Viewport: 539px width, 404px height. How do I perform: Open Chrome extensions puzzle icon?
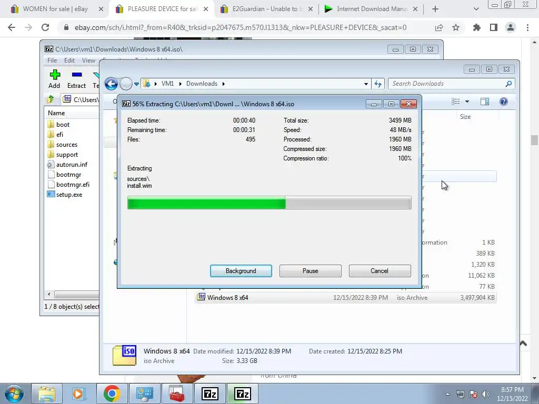click(x=477, y=27)
